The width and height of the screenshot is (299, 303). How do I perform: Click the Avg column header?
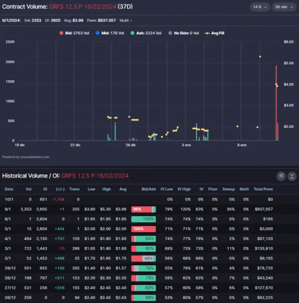click(123, 189)
